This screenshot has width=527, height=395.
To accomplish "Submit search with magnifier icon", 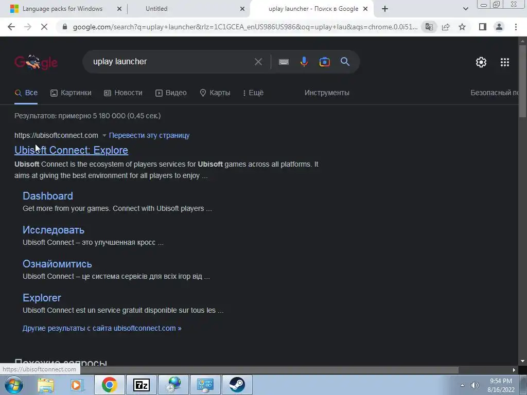I will click(x=345, y=62).
